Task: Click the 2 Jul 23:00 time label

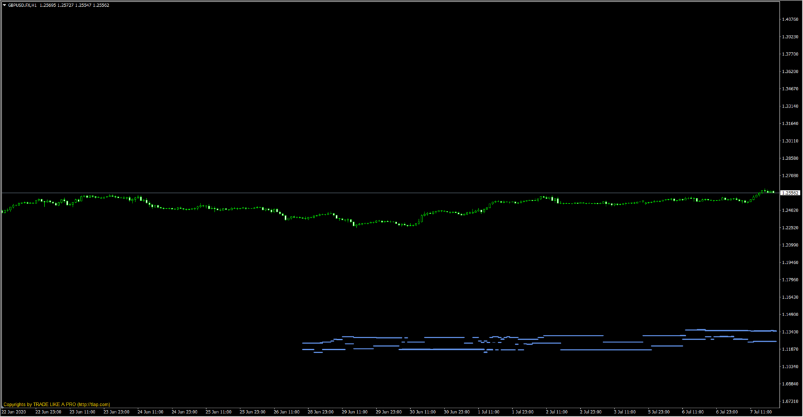Action: 591,412
